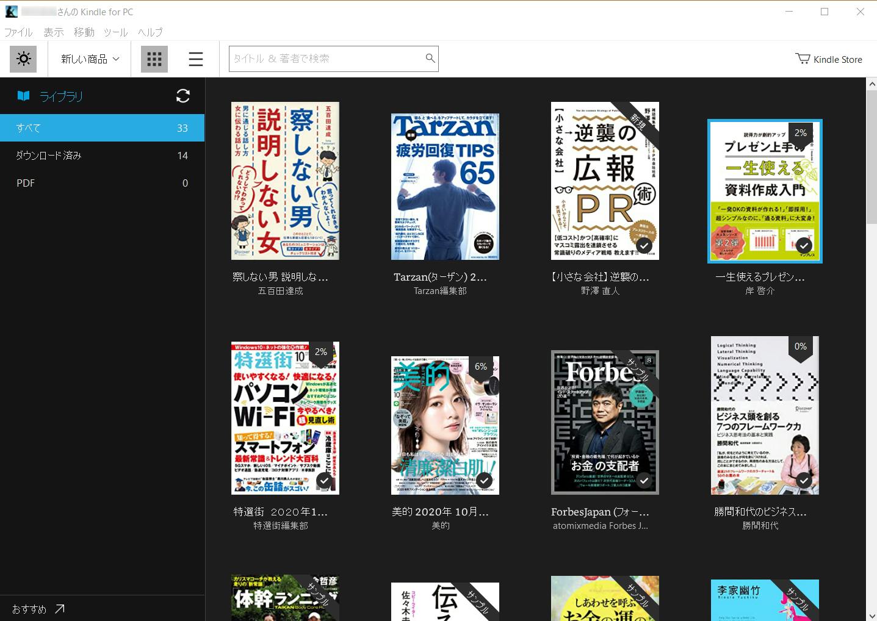Open 体幹ランニング sample cover
The width and height of the screenshot is (877, 621).
pyautogui.click(x=285, y=598)
